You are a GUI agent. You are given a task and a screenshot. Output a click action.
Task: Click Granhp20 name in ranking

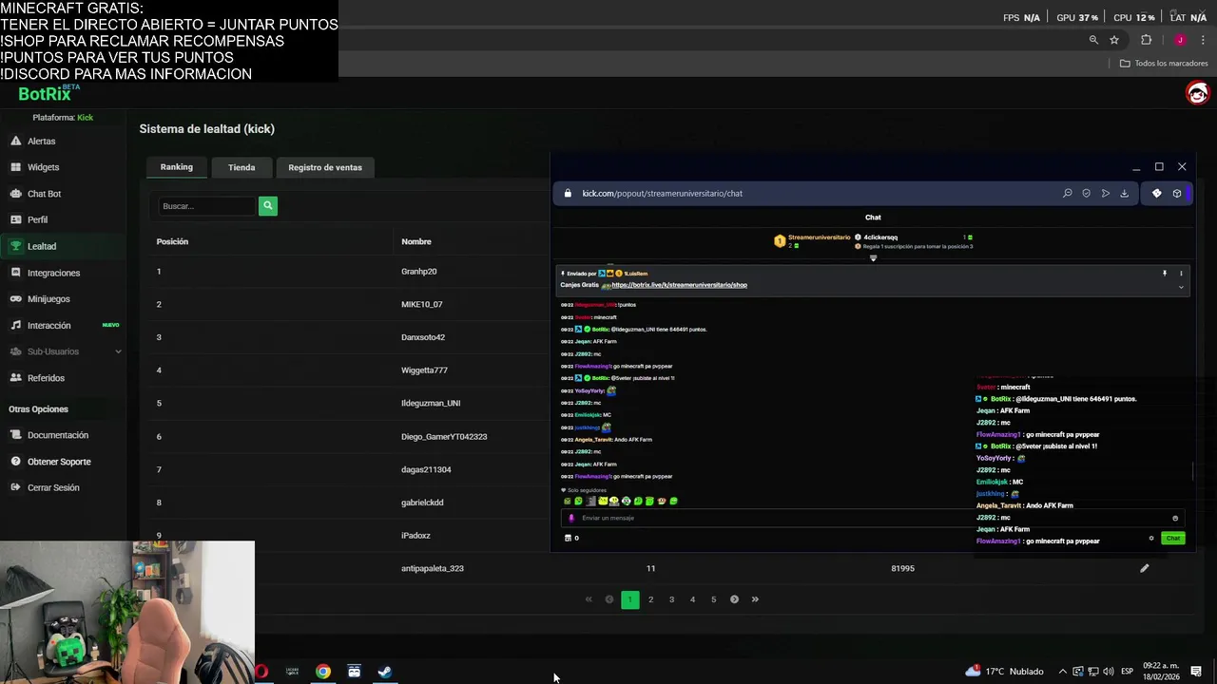(418, 272)
